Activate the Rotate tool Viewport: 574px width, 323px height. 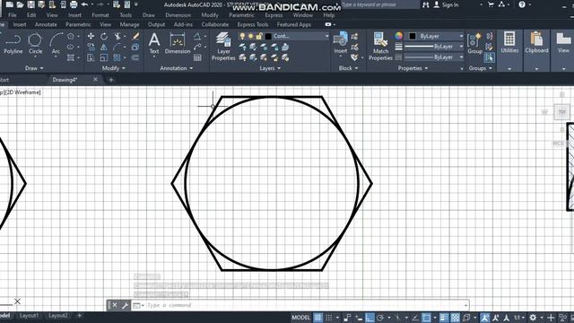pyautogui.click(x=104, y=36)
